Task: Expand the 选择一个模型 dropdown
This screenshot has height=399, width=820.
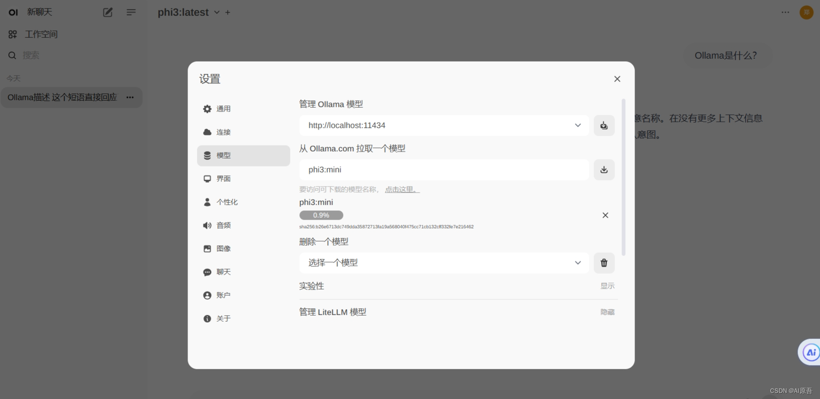Action: point(444,263)
